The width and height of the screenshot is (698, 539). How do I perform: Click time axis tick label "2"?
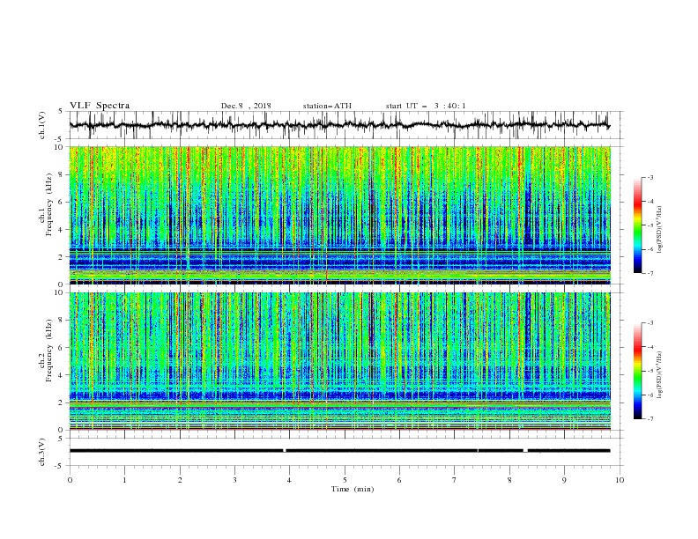[180, 480]
